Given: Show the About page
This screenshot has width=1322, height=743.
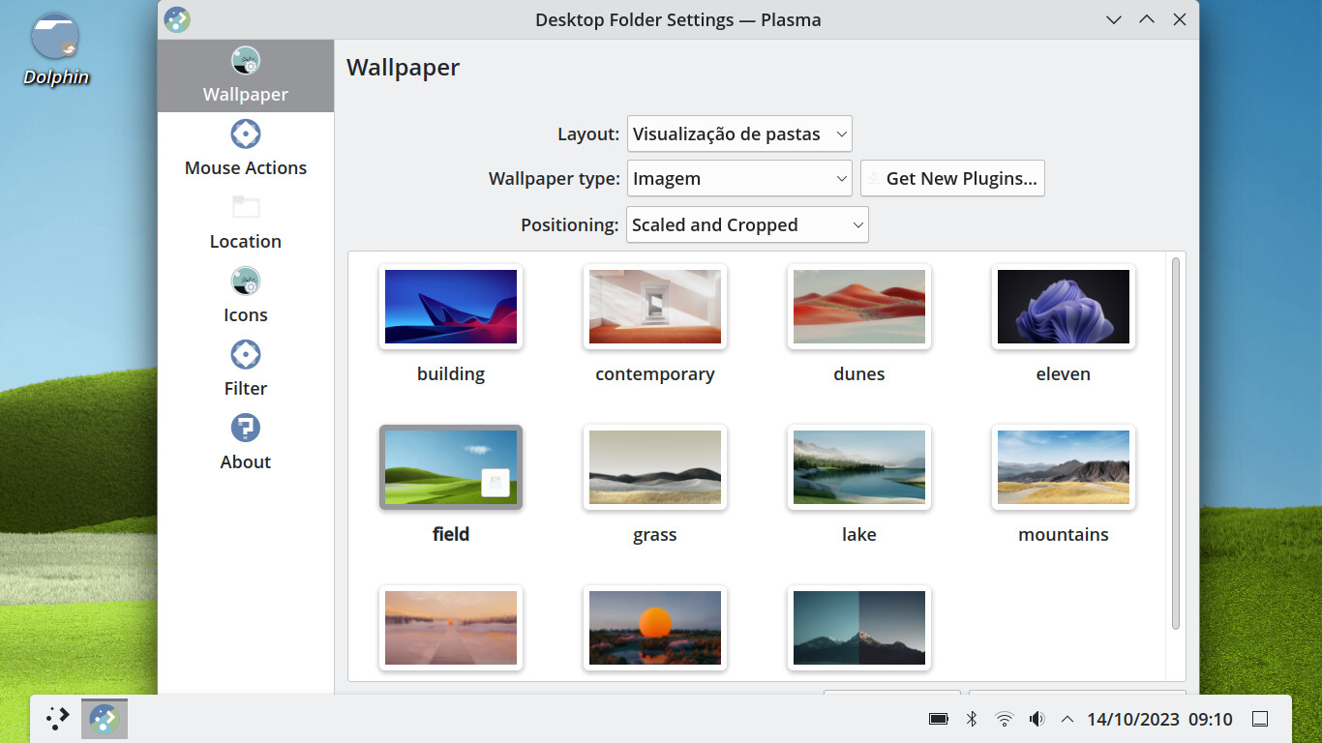Looking at the screenshot, I should pos(245,442).
